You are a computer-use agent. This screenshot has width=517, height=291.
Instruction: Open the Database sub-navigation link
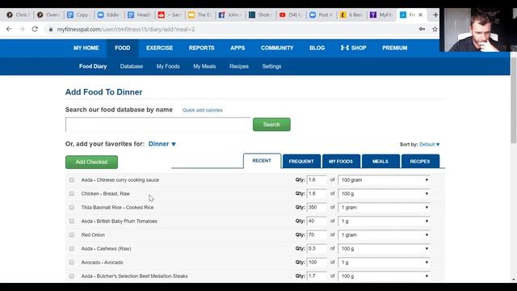point(132,66)
